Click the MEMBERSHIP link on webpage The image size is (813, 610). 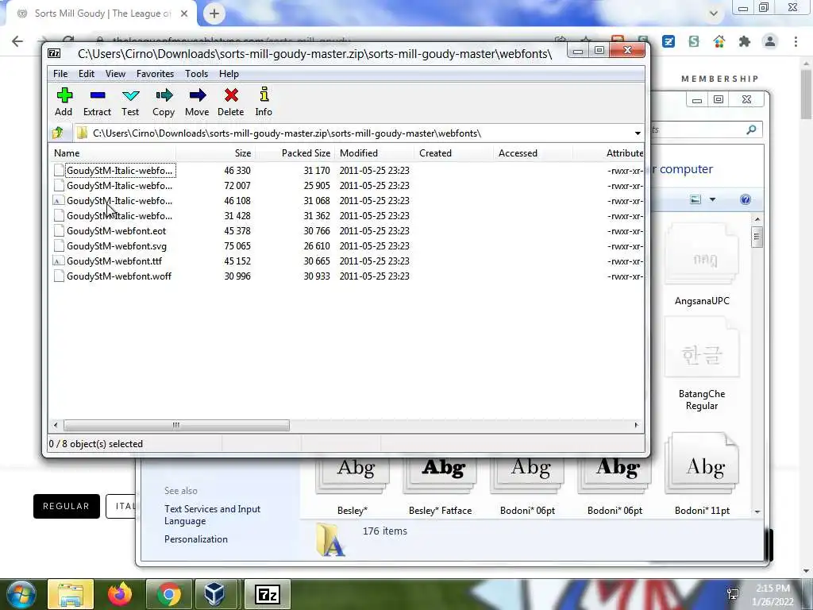[x=719, y=79]
